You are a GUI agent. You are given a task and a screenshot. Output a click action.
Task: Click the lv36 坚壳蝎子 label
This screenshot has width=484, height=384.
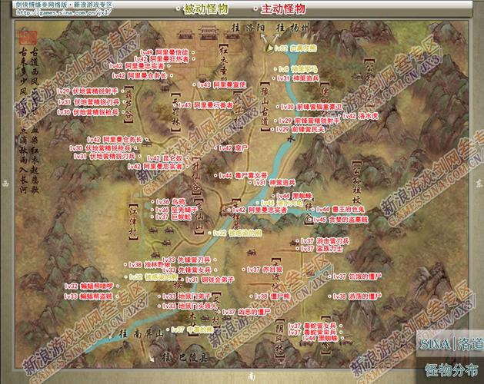[176, 210]
